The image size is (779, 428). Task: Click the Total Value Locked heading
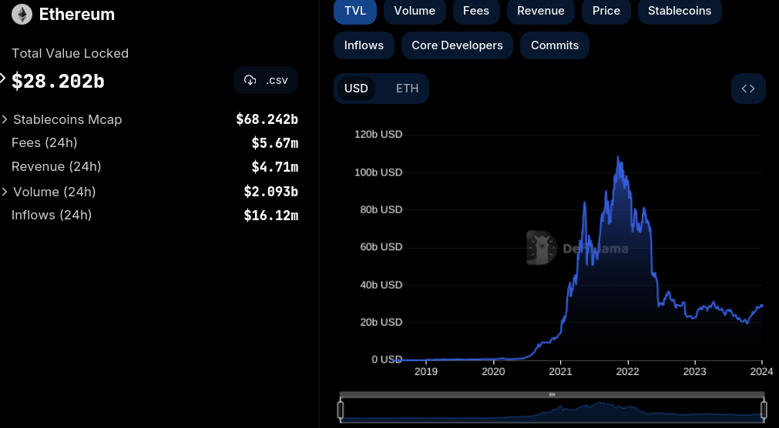[70, 53]
